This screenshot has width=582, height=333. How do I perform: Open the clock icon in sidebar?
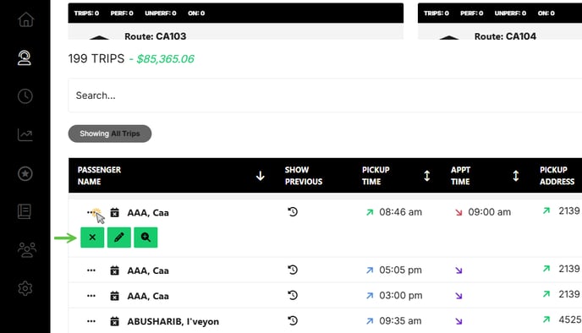tap(25, 96)
